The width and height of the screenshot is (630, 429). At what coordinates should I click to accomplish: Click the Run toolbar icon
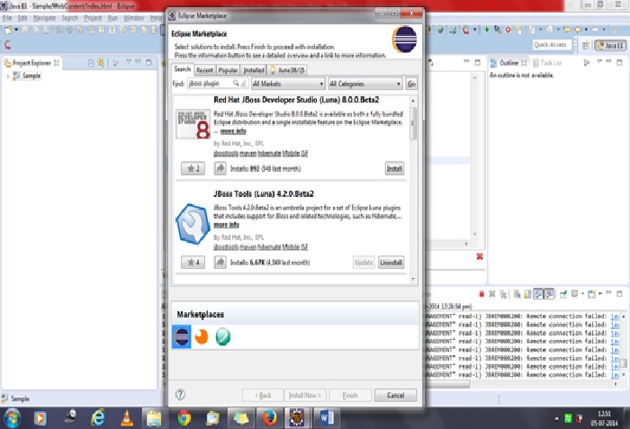pyautogui.click(x=487, y=30)
